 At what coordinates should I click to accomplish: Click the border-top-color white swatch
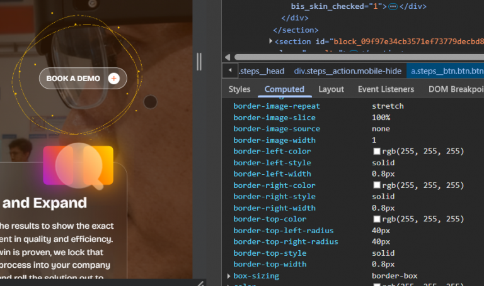[377, 219]
